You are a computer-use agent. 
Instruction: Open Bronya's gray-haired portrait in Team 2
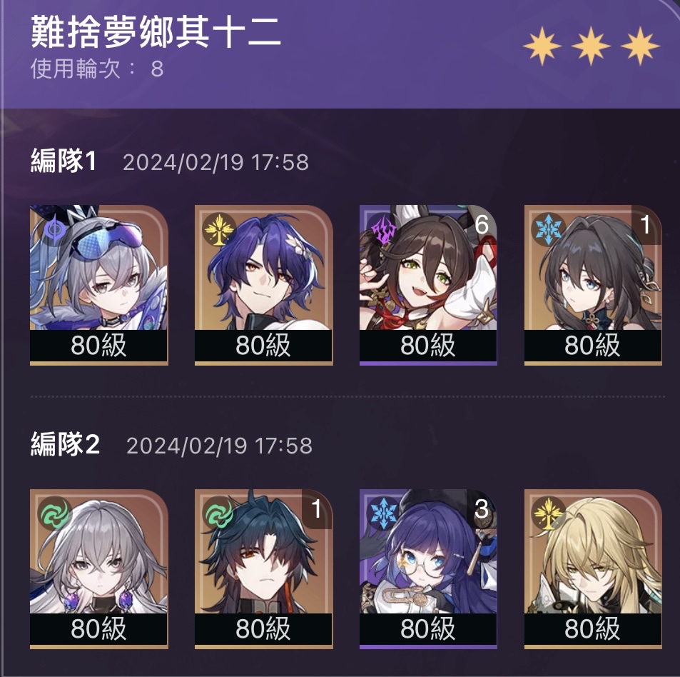[x=99, y=568]
